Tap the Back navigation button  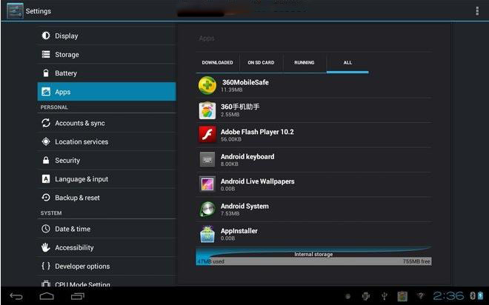pyautogui.click(x=16, y=295)
